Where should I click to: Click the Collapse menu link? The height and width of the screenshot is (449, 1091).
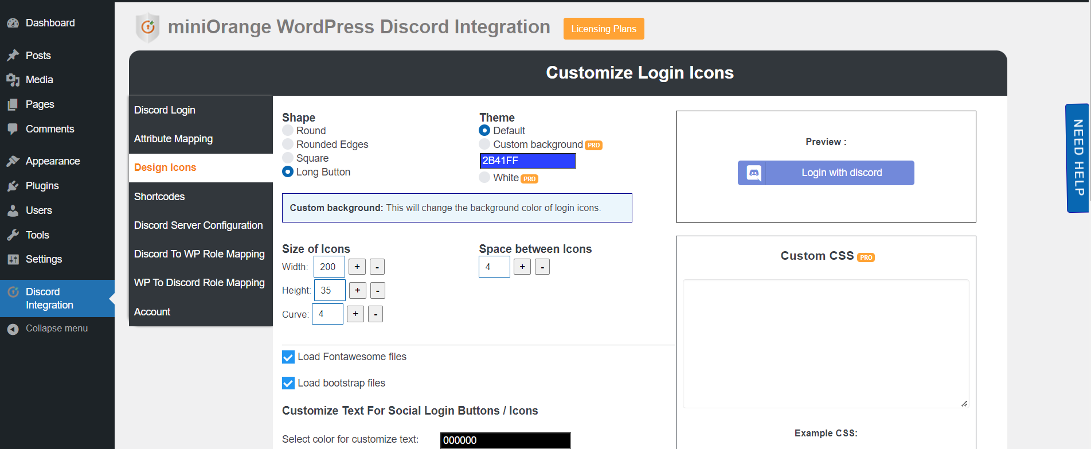coord(57,329)
